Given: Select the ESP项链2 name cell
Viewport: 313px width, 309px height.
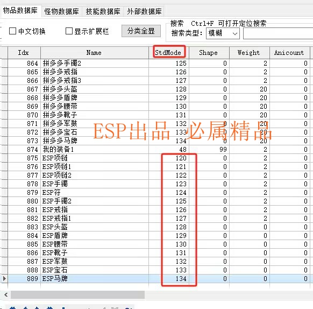Looking at the screenshot, I should coord(95,175).
